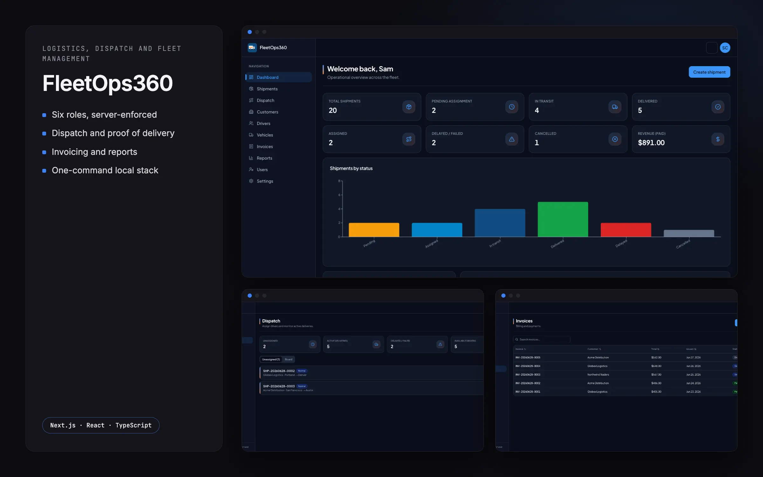The image size is (763, 477).
Task: Open Vehicles in the navigation sidebar
Action: coord(278,135)
